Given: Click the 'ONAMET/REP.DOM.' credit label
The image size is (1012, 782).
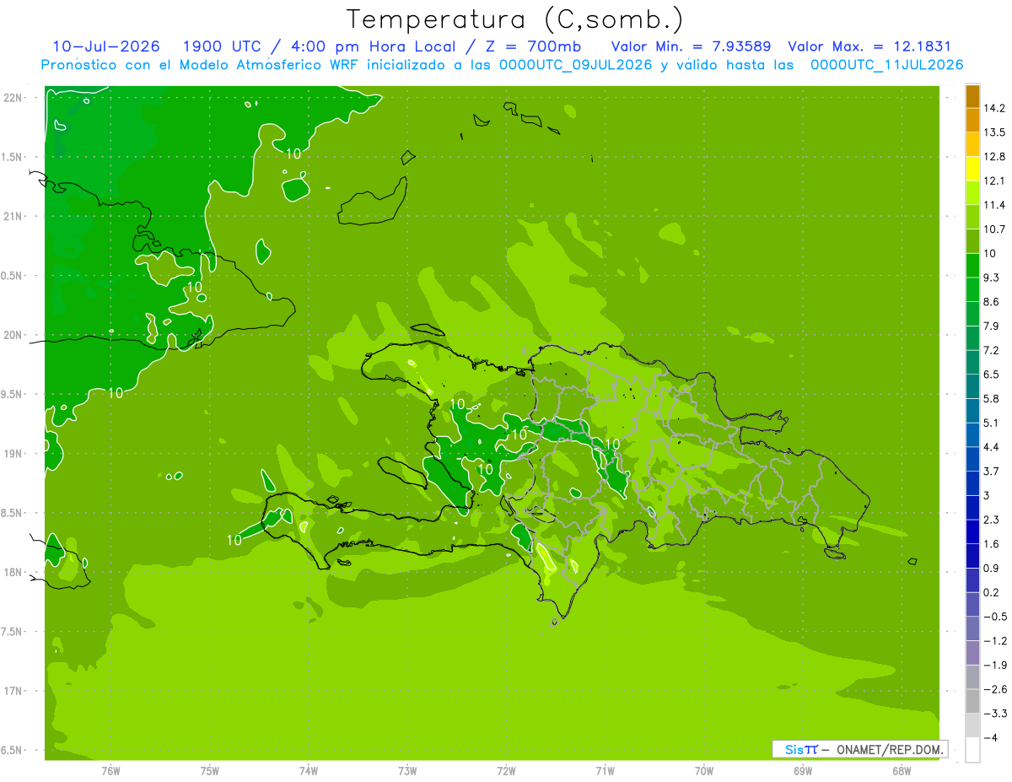Looking at the screenshot, I should coord(890,749).
